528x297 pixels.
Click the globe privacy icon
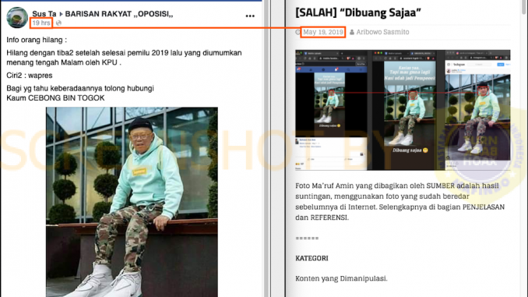point(58,23)
